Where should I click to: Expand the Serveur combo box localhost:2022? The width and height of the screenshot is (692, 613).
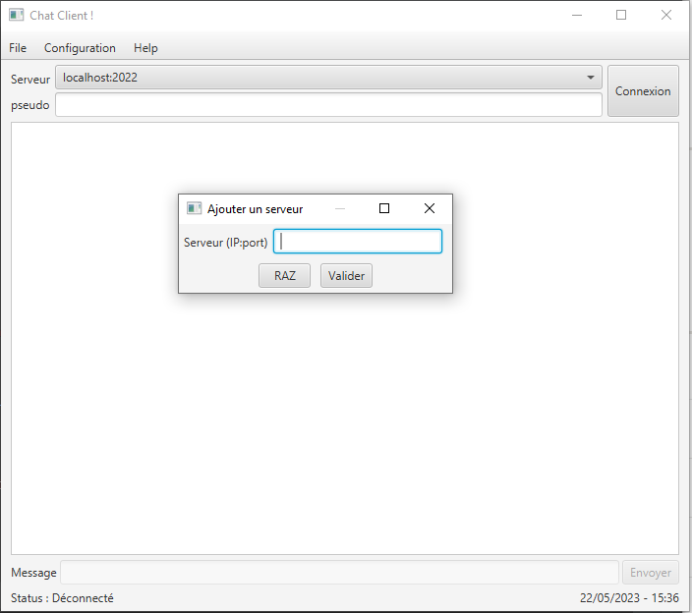(328, 78)
